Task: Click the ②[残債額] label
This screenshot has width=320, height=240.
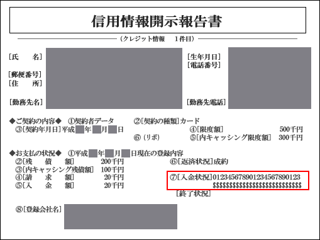Action: pyautogui.click(x=45, y=162)
